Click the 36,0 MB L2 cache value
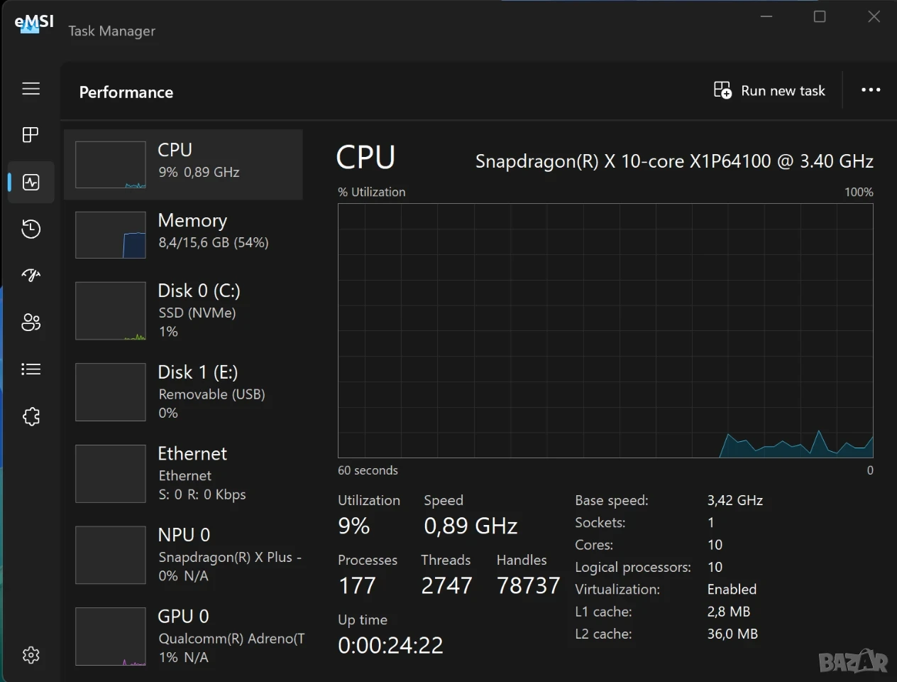The height and width of the screenshot is (682, 897). tap(732, 634)
